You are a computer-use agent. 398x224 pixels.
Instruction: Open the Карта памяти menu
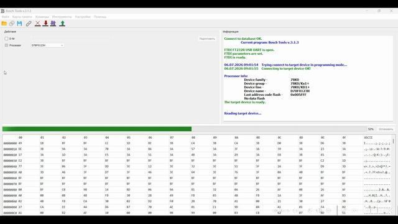click(22, 17)
